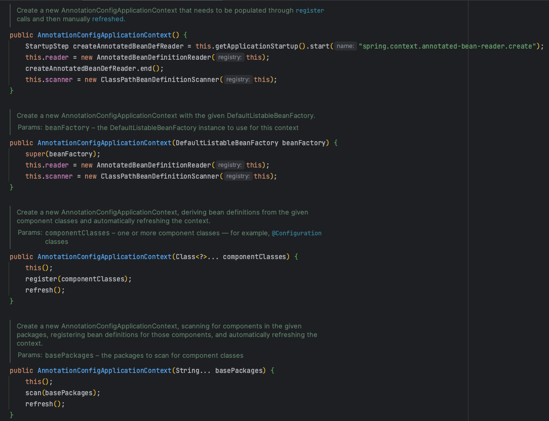The image size is (549, 421).
Task: Select the StartupStep type name
Action: pyautogui.click(x=46, y=46)
